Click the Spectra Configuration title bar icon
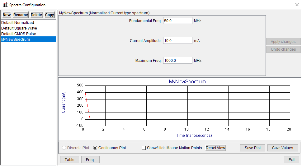The height and width of the screenshot is (166, 302). tap(5, 5)
